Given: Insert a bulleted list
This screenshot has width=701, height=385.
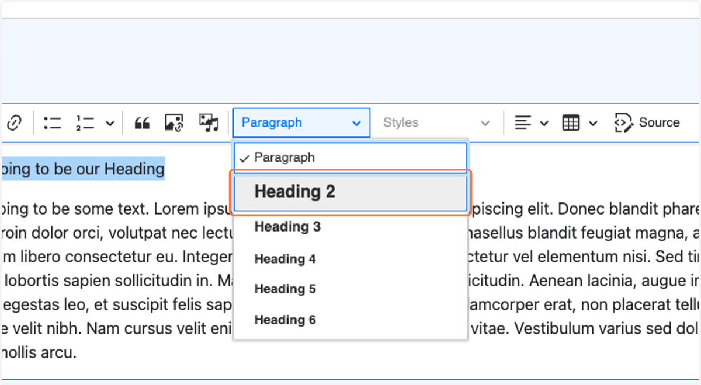Looking at the screenshot, I should pyautogui.click(x=53, y=123).
